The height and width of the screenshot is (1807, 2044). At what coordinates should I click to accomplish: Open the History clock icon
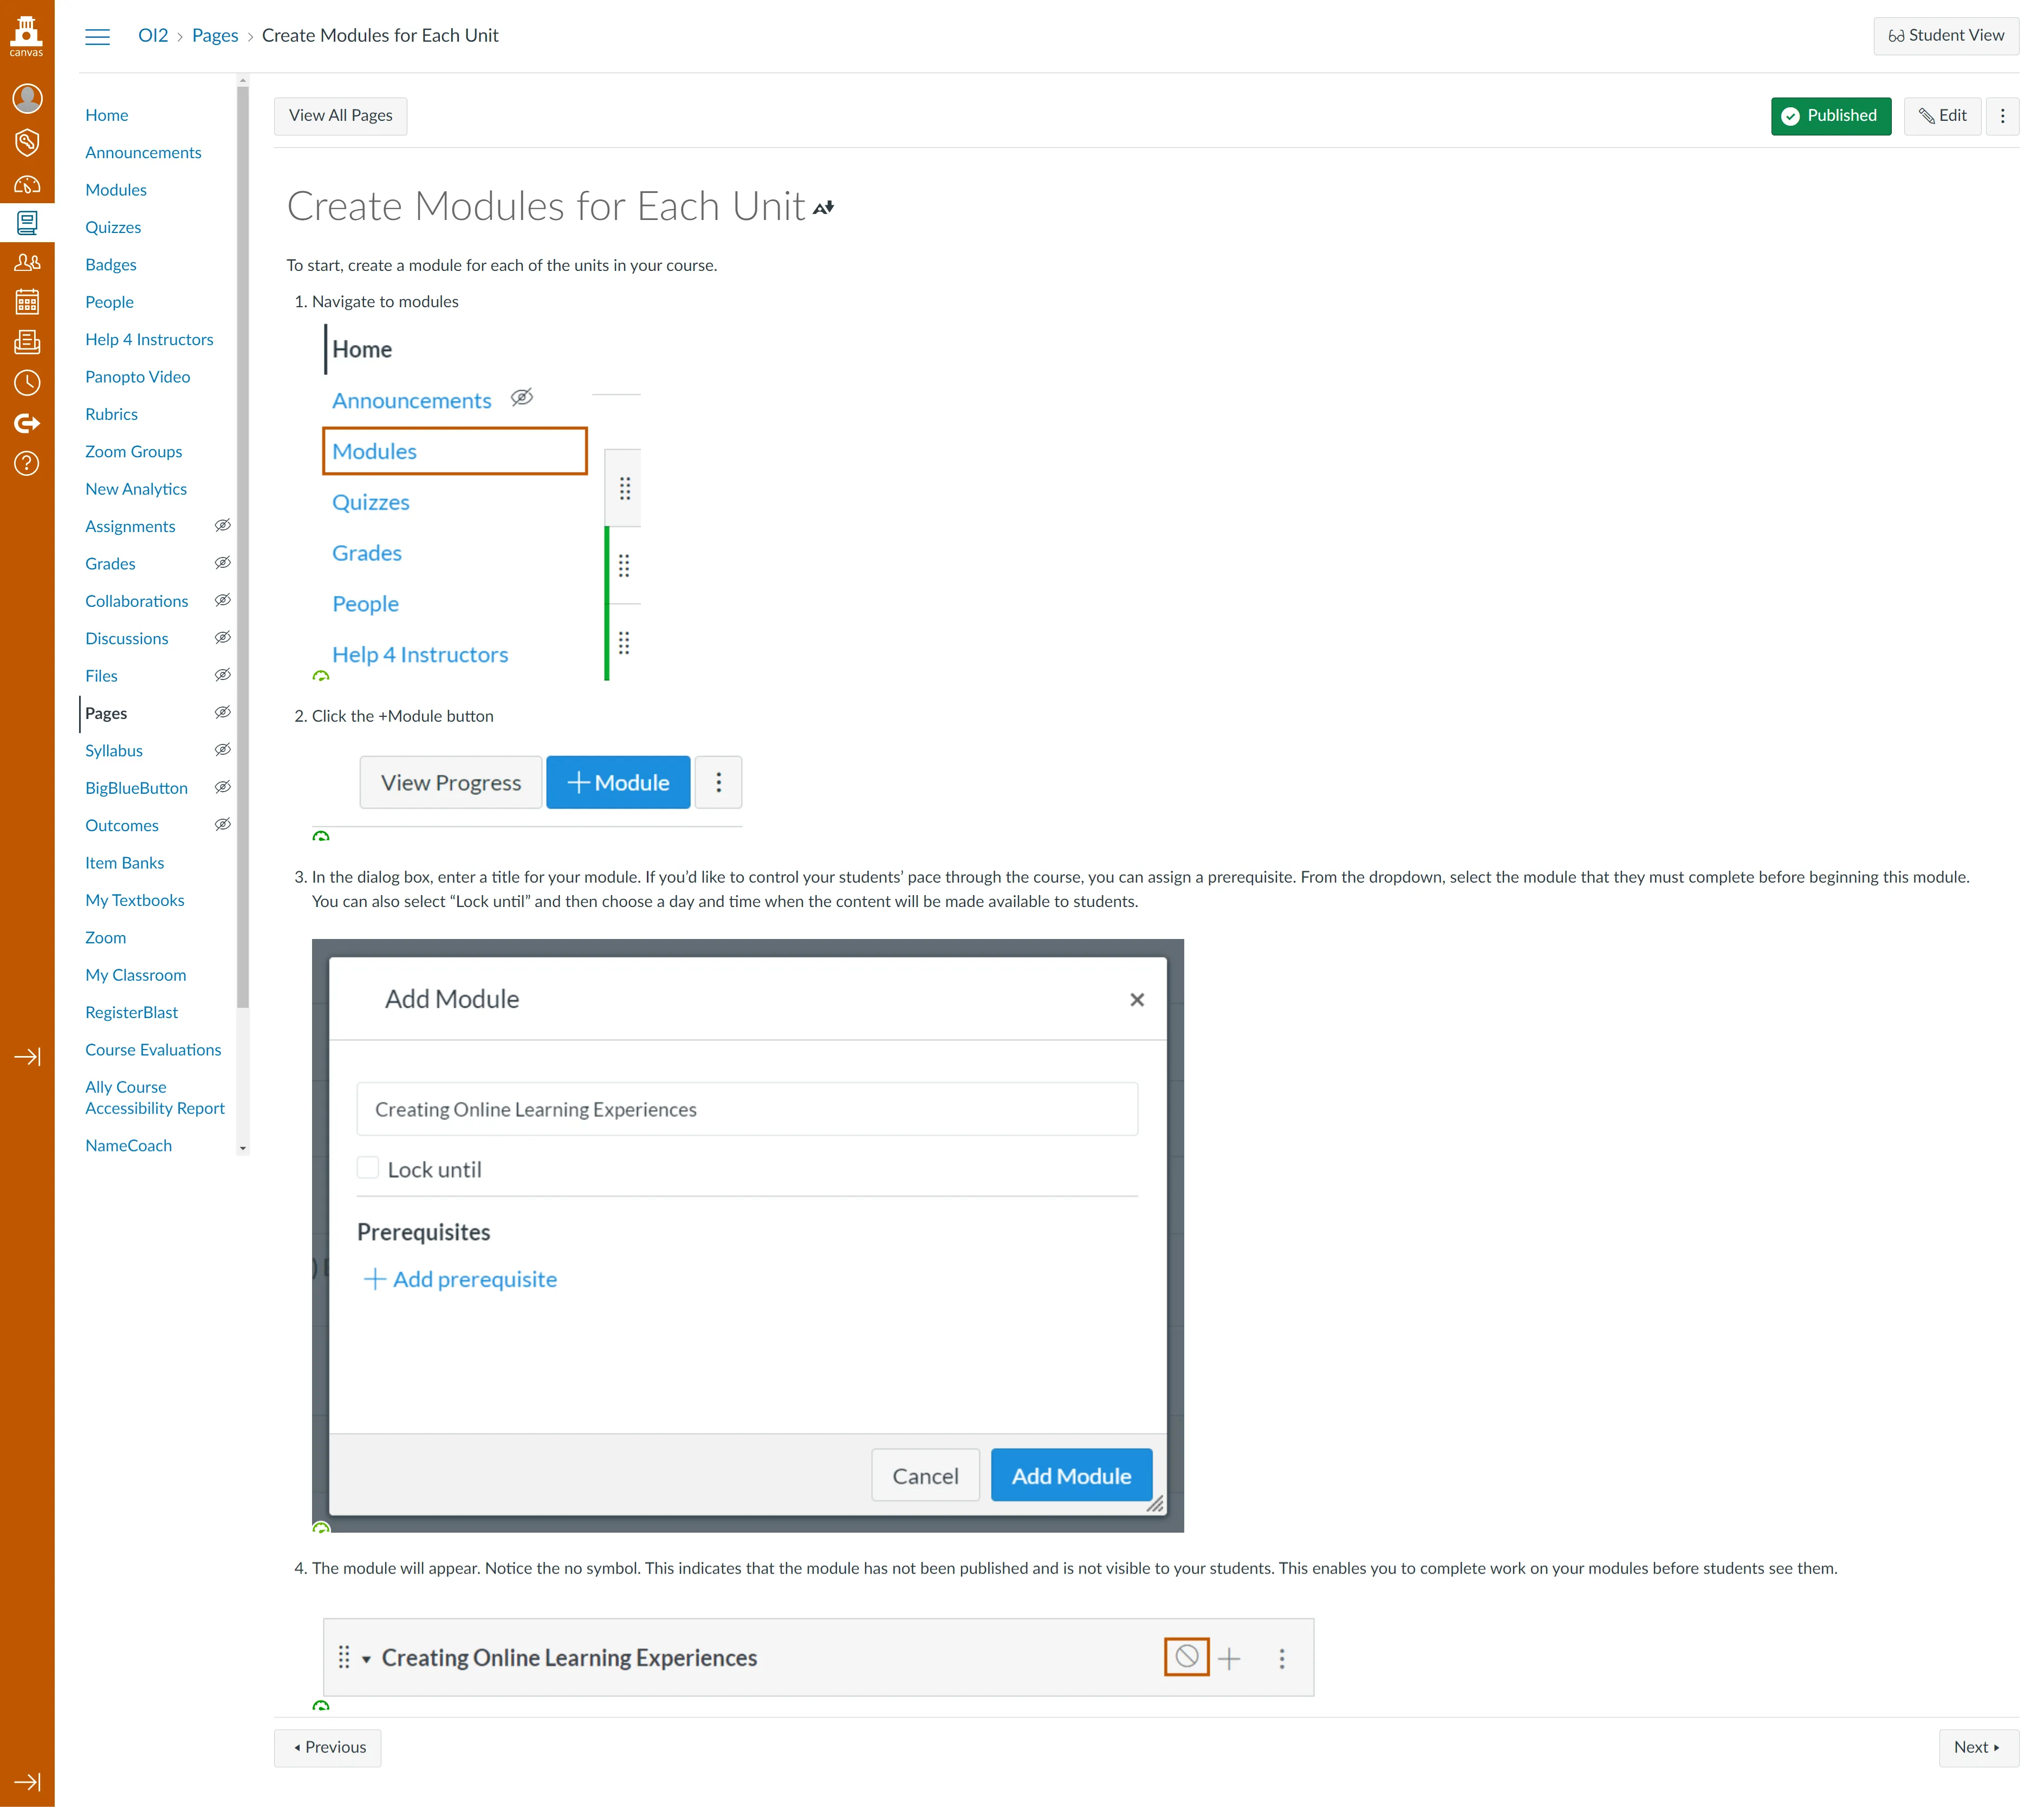coord(27,383)
